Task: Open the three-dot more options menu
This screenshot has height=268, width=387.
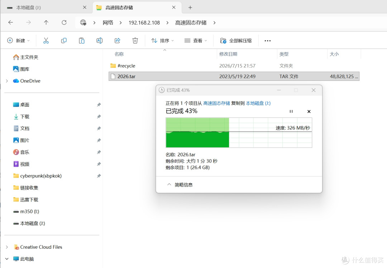Action: 268,41
